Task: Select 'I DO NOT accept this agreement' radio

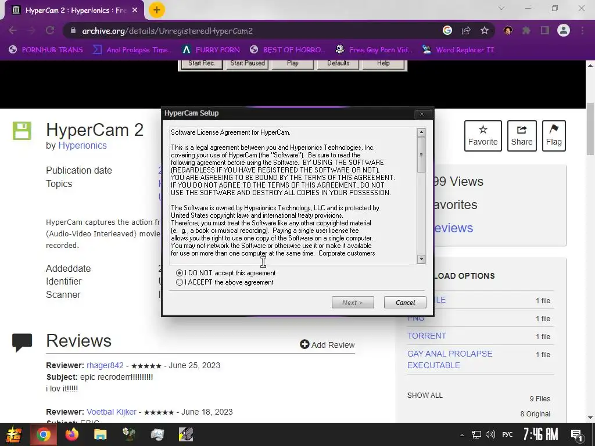Action: (180, 273)
